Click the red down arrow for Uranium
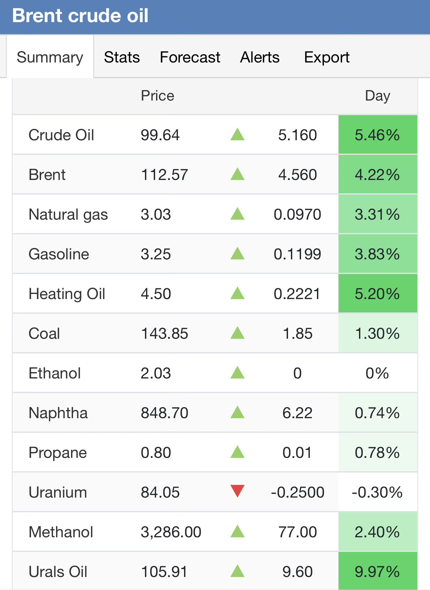Image resolution: width=430 pixels, height=590 pixels. point(237,491)
